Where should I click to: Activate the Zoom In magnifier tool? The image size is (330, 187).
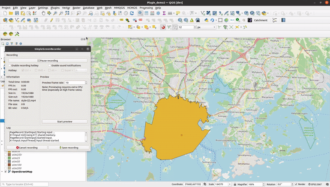55,13
